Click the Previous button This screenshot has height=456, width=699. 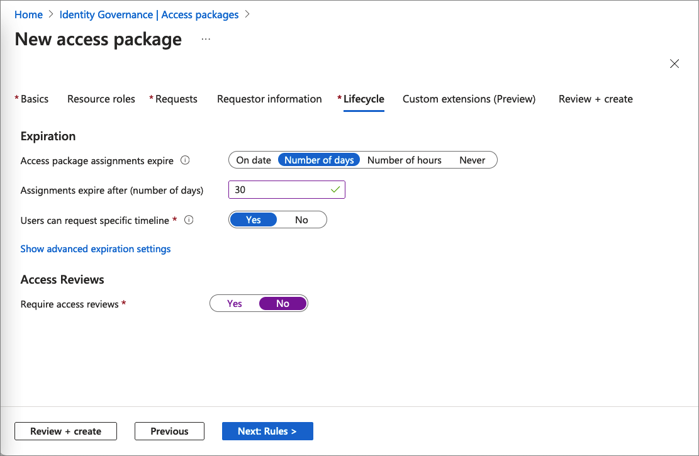point(169,431)
